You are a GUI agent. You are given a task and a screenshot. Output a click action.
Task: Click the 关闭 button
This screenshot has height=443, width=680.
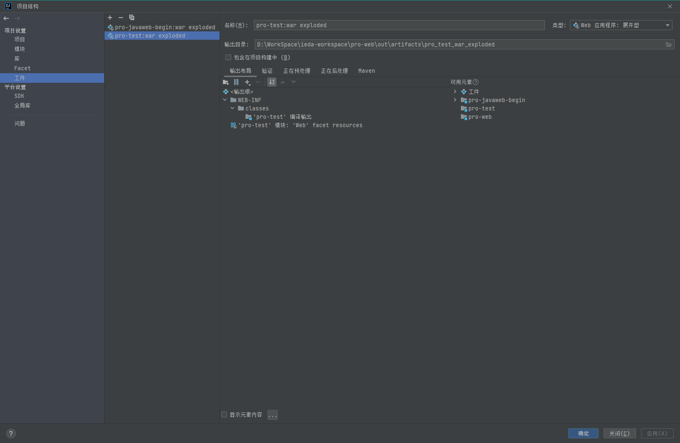tap(620, 433)
